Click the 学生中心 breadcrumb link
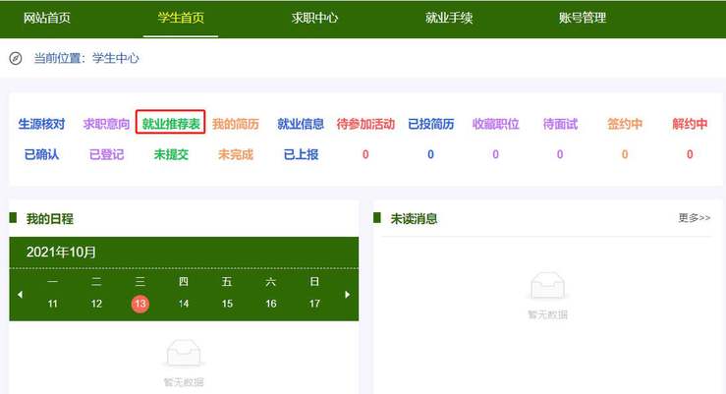 tap(116, 58)
